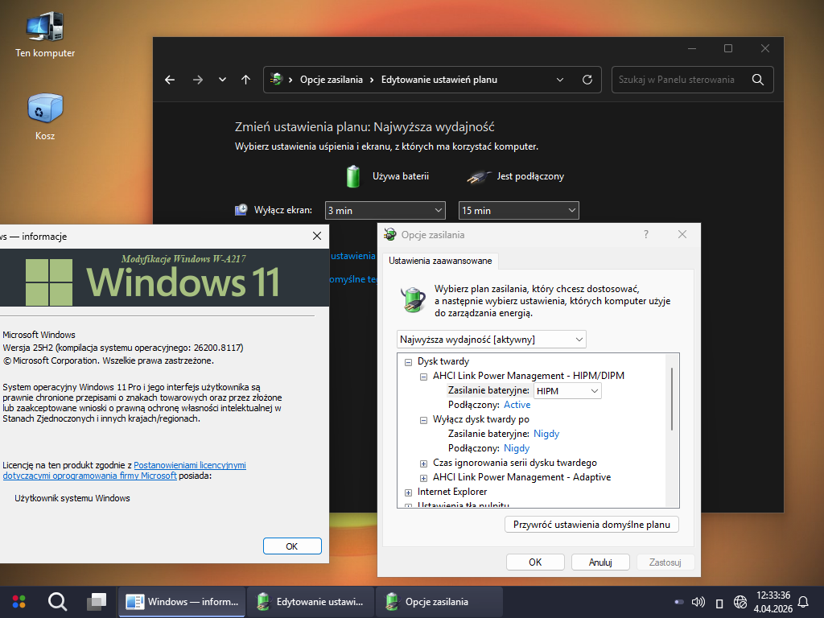Viewport: 824px width, 618px height.
Task: Open the power plan Najwyższa wydajność dropdown
Action: click(492, 339)
